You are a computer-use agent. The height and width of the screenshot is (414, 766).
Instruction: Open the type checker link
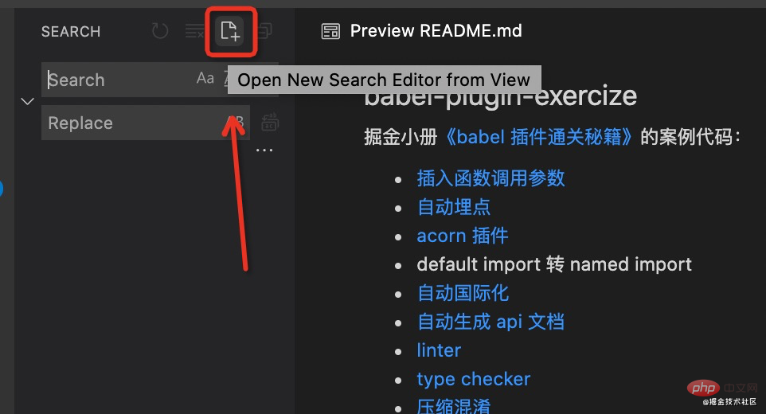click(474, 379)
